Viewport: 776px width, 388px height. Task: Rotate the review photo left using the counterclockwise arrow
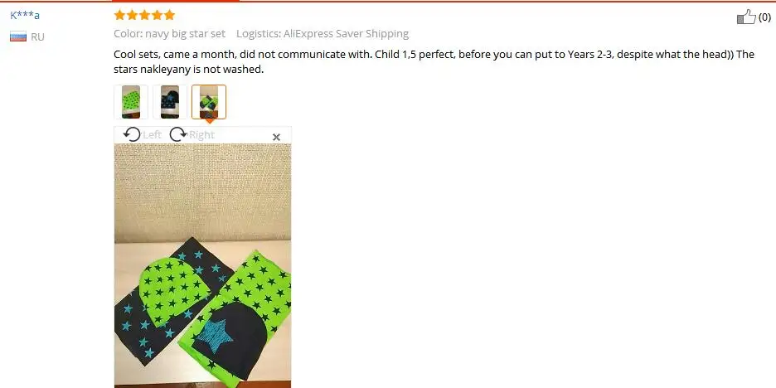point(132,134)
